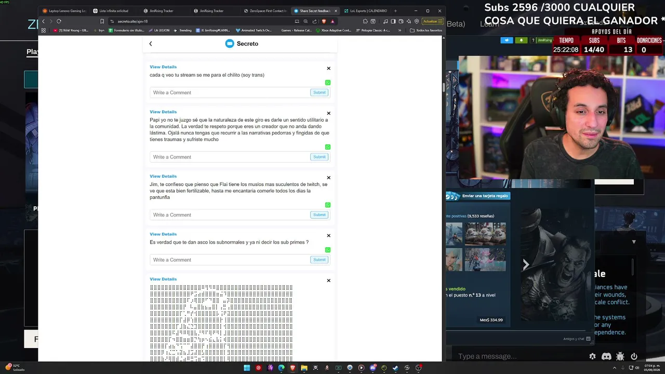Submit comment on 'Papi yo no te juzgo' message

tap(319, 157)
